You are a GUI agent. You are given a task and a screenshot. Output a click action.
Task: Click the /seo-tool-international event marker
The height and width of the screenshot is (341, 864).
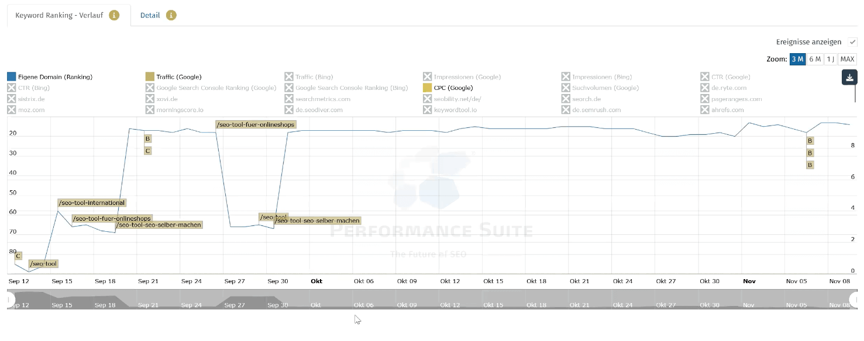click(x=92, y=203)
